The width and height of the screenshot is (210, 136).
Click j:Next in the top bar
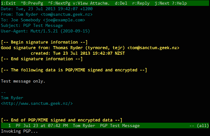162,3
